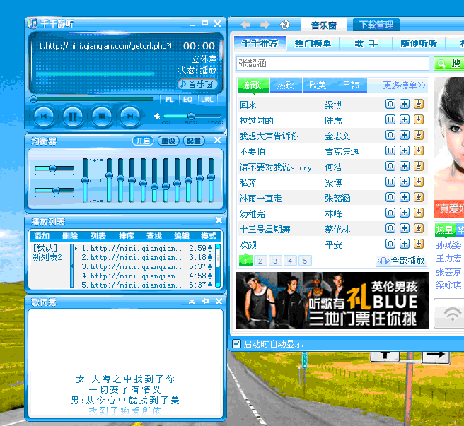Reset equalizer with 重设 button

click(x=168, y=141)
